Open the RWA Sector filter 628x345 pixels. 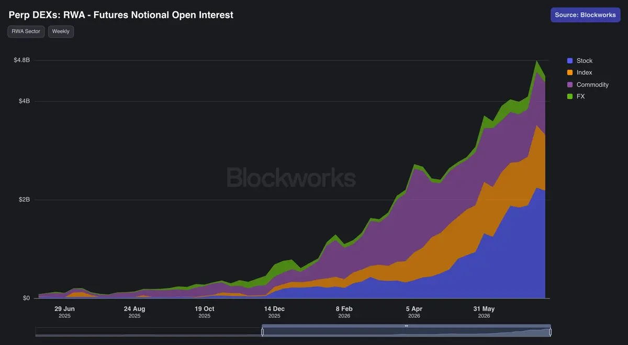[26, 31]
